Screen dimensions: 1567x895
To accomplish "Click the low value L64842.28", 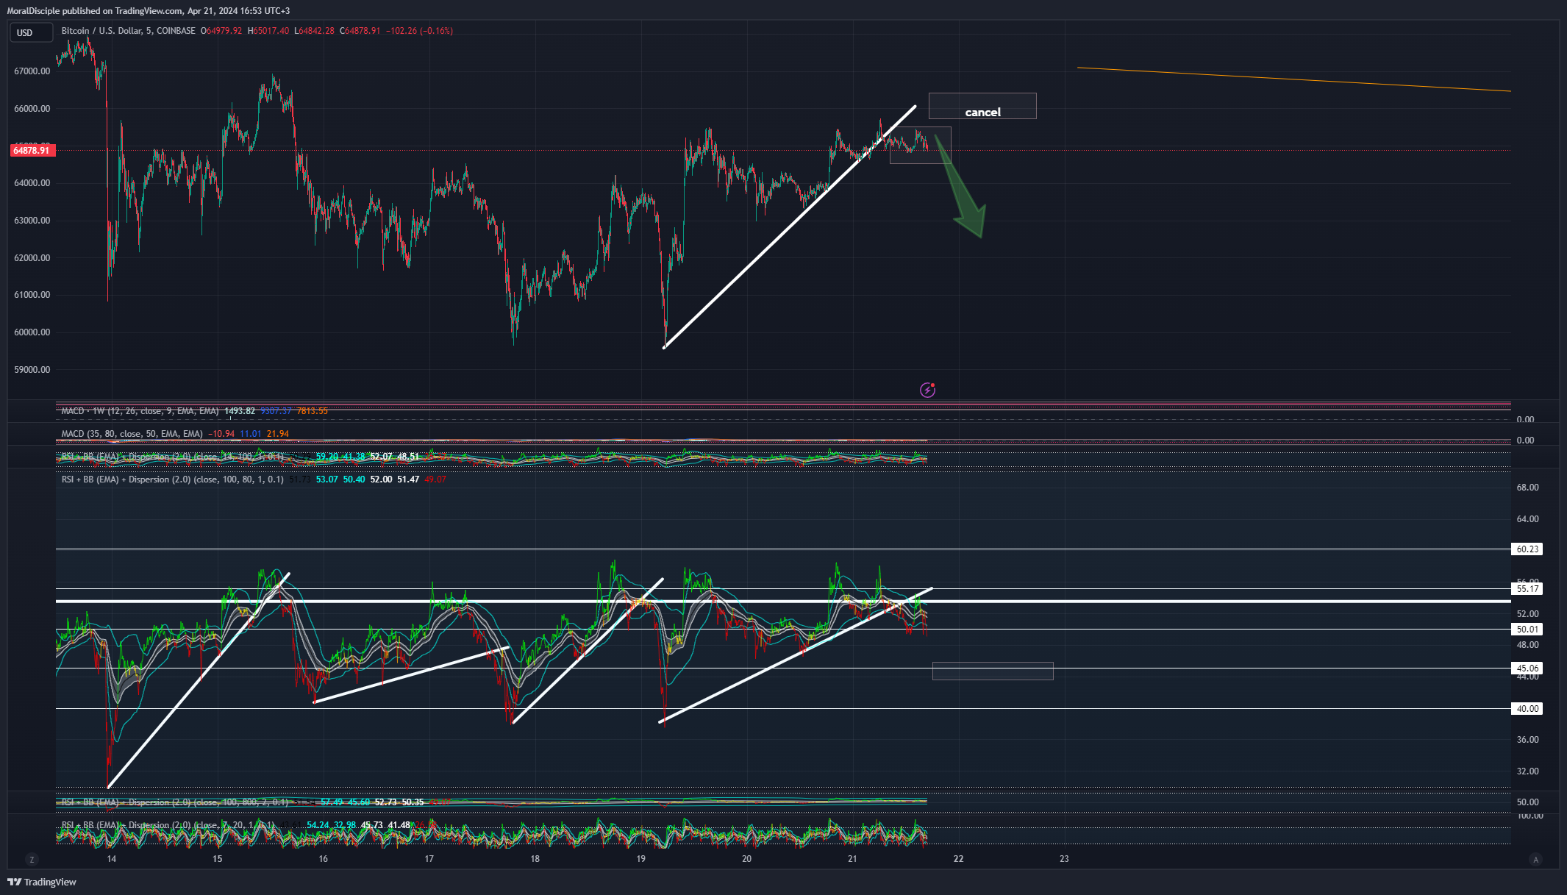I will [x=314, y=31].
